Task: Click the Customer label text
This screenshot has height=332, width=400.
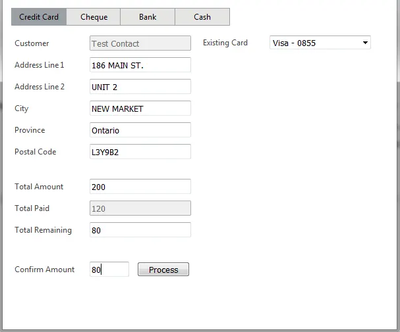Action: (x=32, y=43)
